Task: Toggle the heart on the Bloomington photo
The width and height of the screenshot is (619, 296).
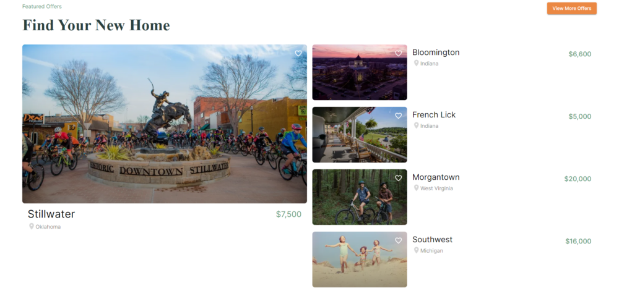Action: coord(398,53)
